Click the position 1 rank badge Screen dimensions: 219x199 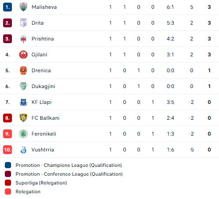pos(8,7)
